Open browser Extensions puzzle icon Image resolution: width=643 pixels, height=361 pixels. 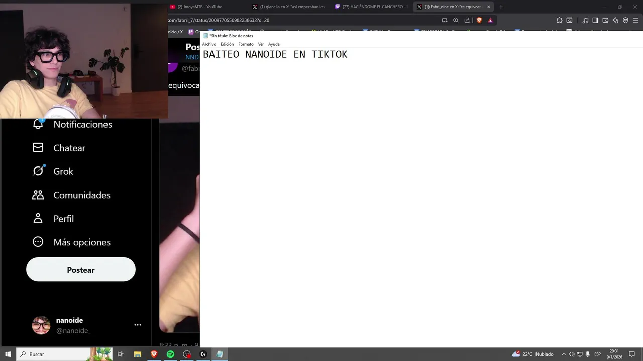point(559,20)
